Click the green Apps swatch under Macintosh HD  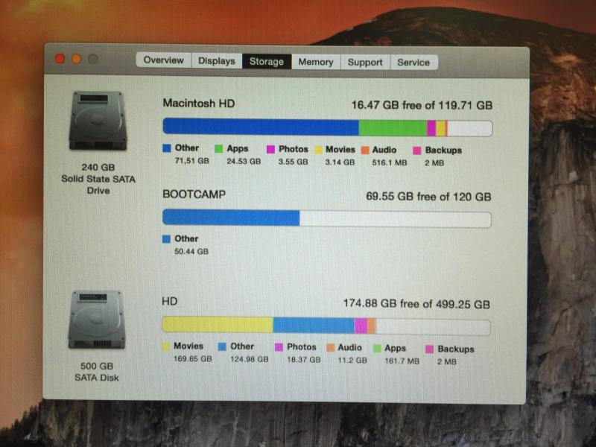(x=218, y=148)
